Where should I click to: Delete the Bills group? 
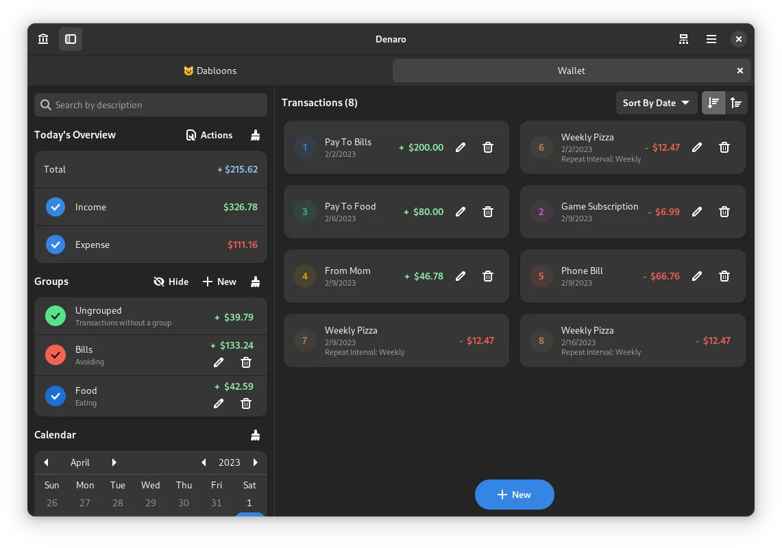pyautogui.click(x=246, y=362)
